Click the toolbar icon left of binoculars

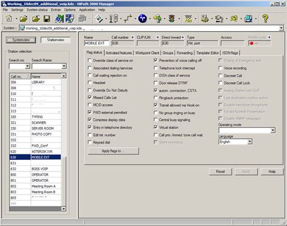pyautogui.click(x=219, y=19)
